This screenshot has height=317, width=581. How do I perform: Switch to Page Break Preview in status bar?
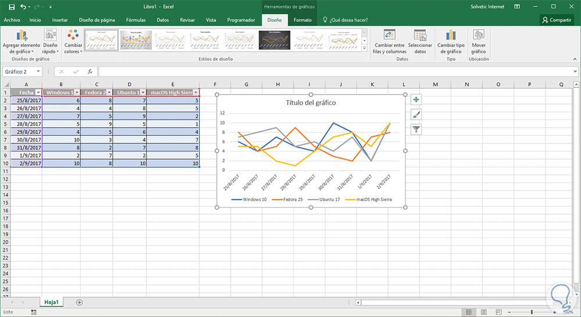coord(498,312)
